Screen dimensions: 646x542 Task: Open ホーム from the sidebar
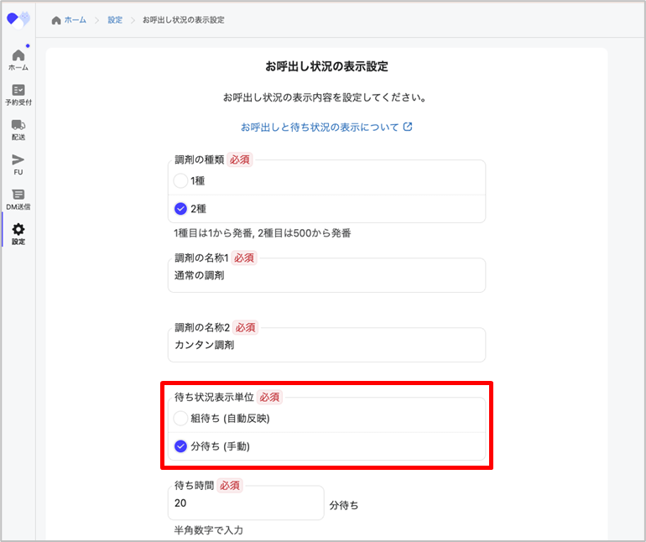[x=18, y=59]
